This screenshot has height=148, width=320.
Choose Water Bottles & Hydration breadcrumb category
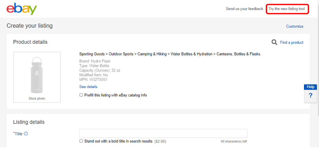pyautogui.click(x=192, y=54)
